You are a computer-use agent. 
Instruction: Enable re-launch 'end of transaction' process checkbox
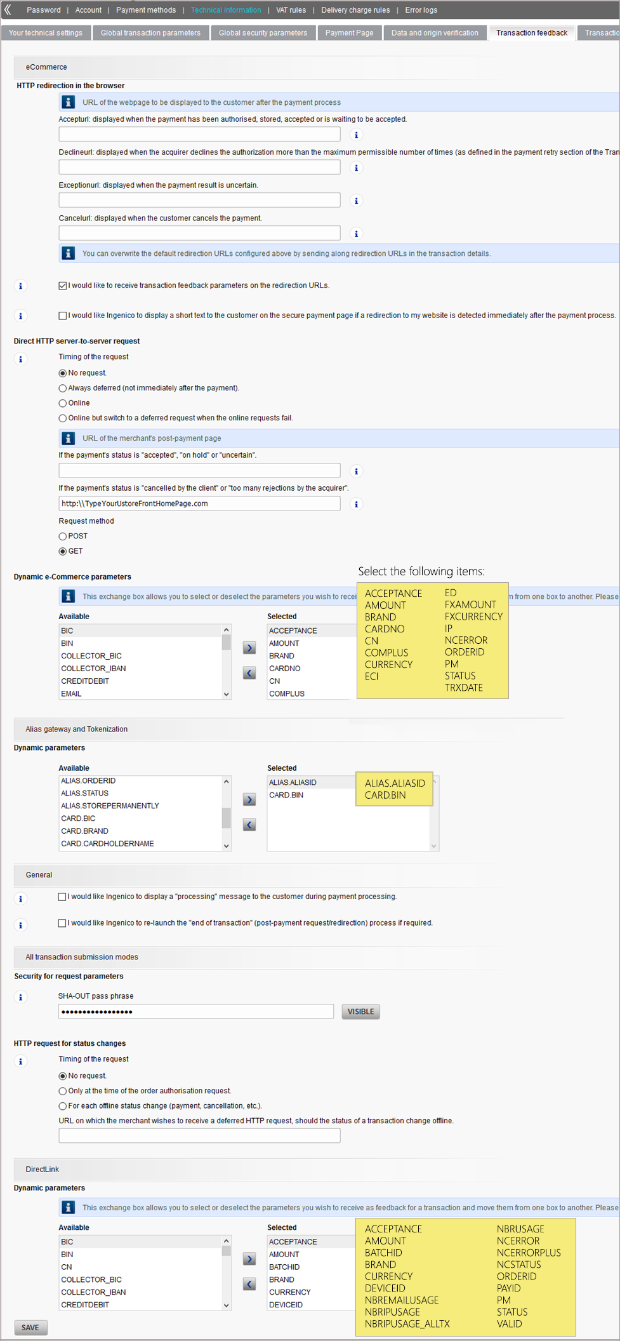point(62,923)
